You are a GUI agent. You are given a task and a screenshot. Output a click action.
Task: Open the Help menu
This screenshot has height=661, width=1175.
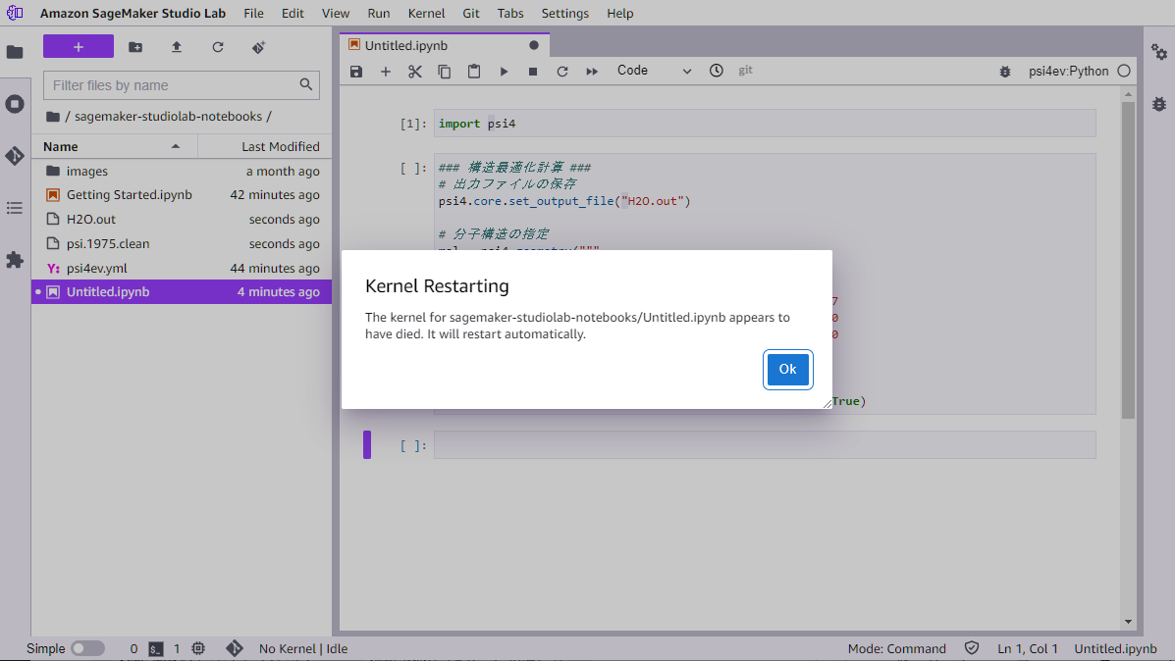619,14
